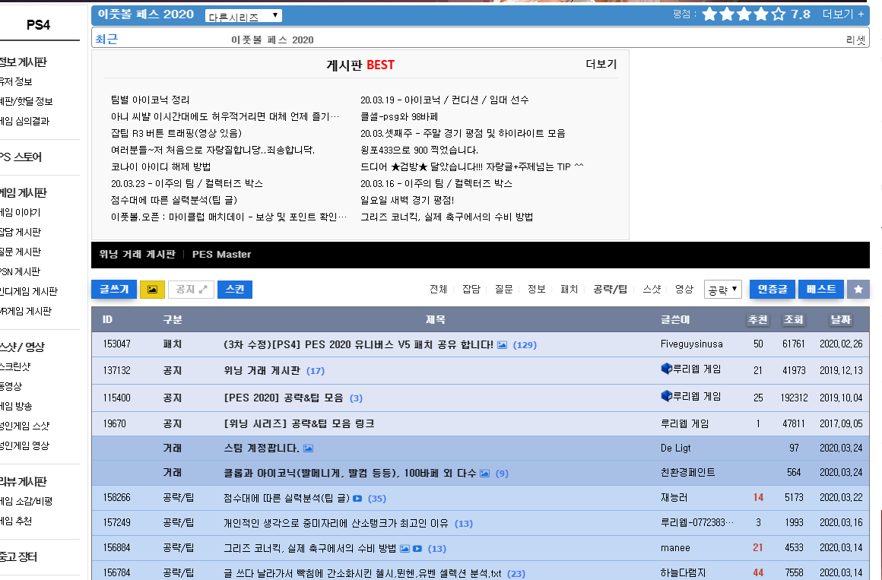Open the 다른시리즈 dropdown
The image size is (882, 580).
tap(243, 16)
